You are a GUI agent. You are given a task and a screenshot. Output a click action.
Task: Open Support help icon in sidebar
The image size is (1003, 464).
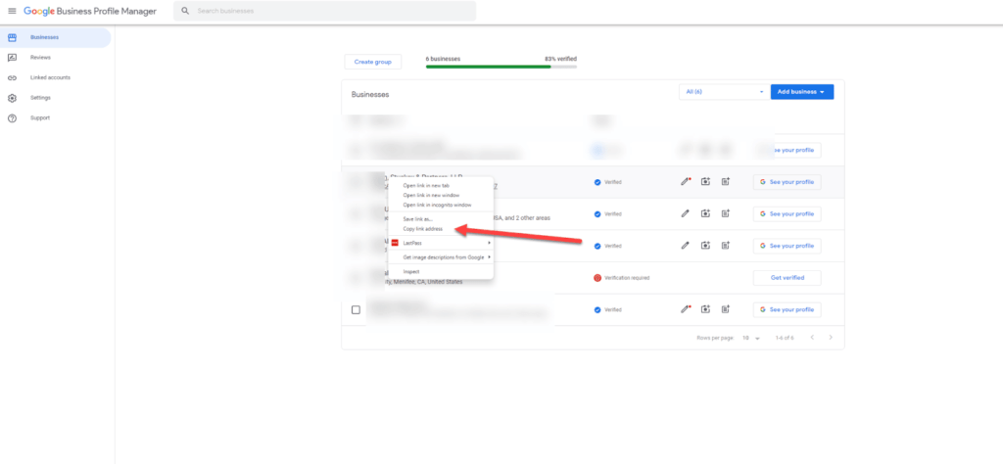pyautogui.click(x=12, y=117)
